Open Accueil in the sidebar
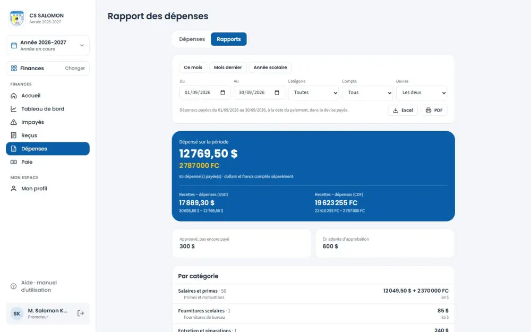 [48, 96]
